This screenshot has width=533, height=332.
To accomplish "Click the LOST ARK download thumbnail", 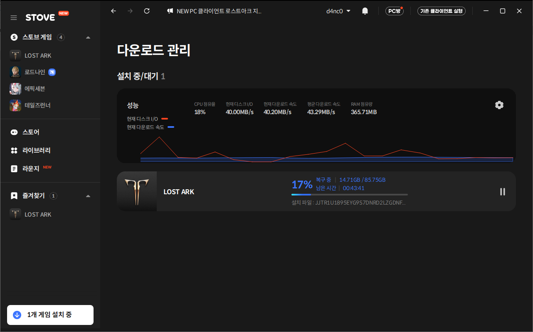I will click(137, 192).
